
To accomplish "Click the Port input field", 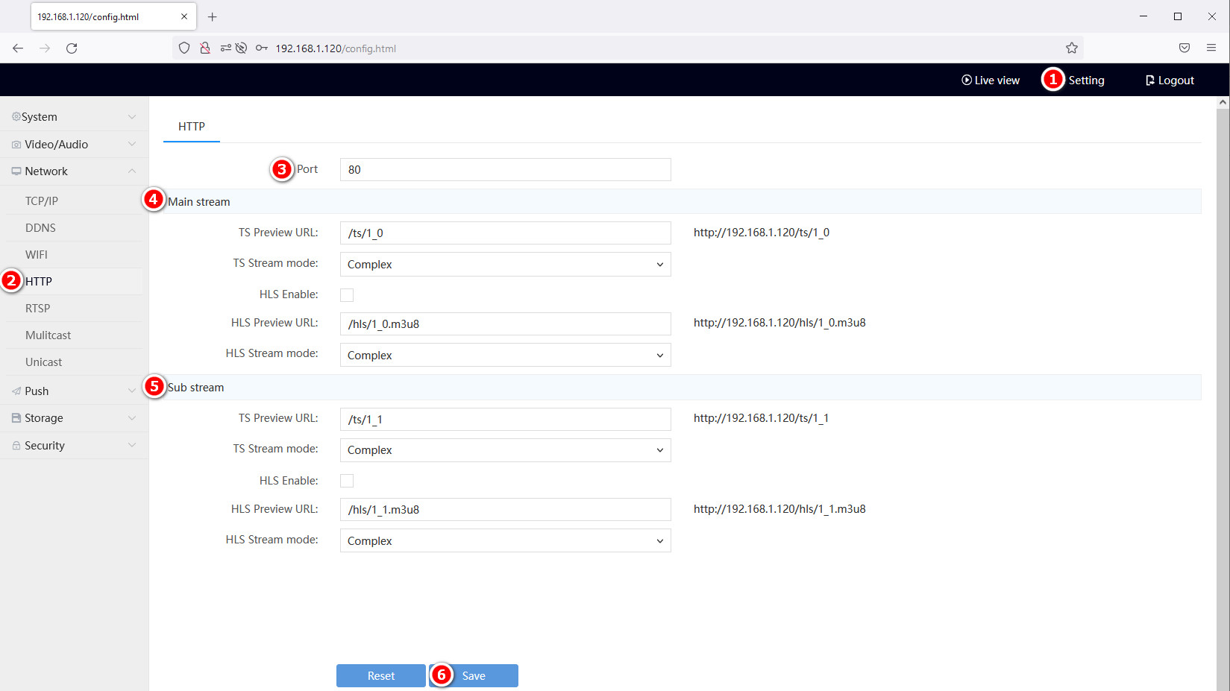I will coord(505,170).
